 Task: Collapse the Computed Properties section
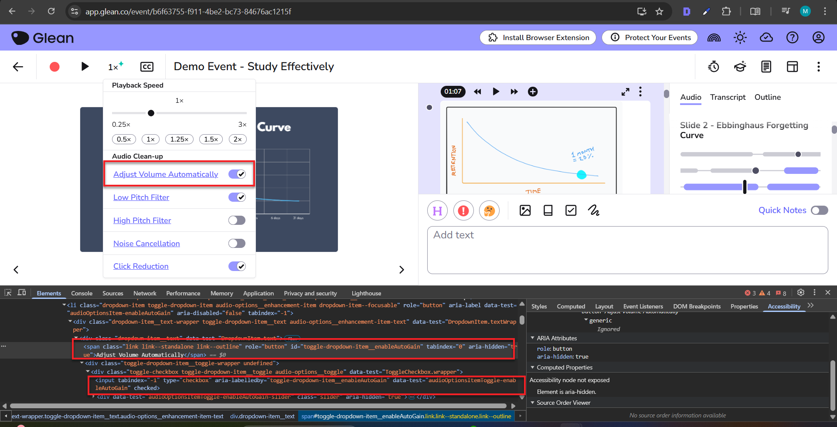pos(532,367)
